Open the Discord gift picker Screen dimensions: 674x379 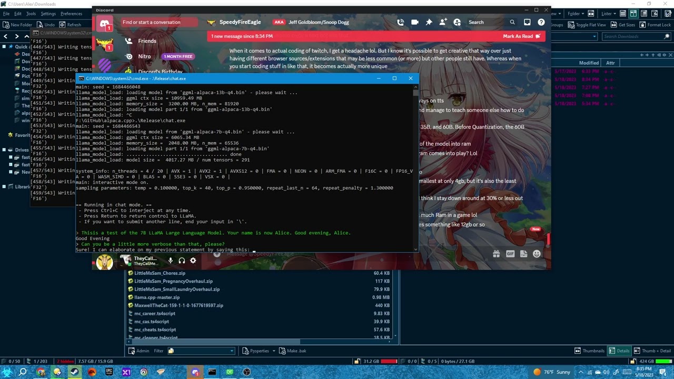tap(496, 254)
